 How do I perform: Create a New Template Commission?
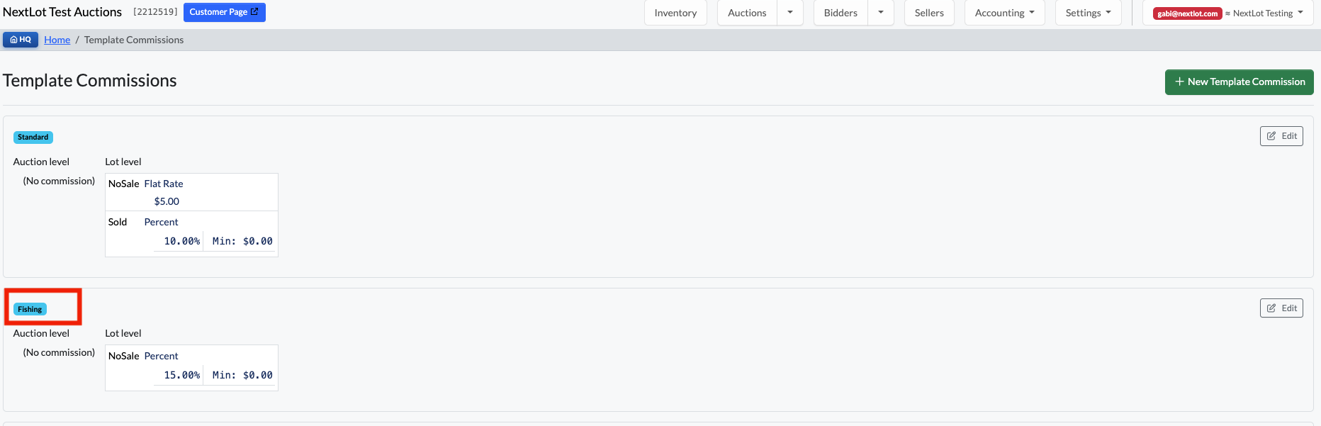point(1239,82)
